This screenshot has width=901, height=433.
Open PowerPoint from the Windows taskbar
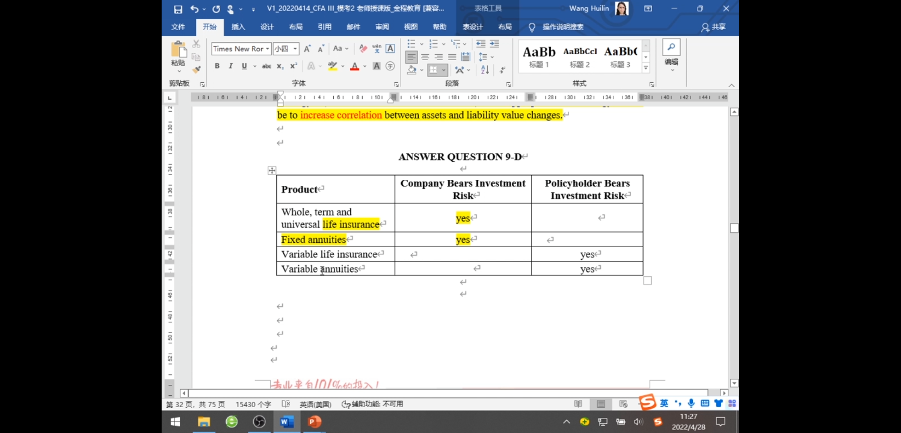(x=314, y=421)
